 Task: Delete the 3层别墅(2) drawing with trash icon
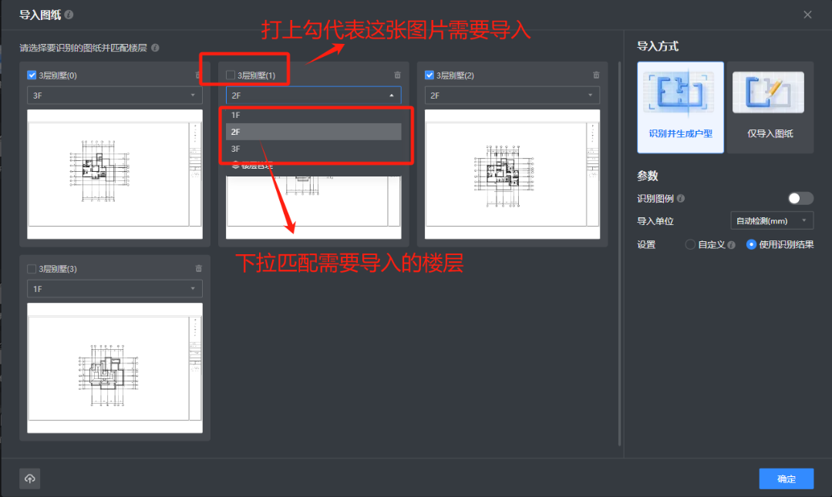click(596, 75)
